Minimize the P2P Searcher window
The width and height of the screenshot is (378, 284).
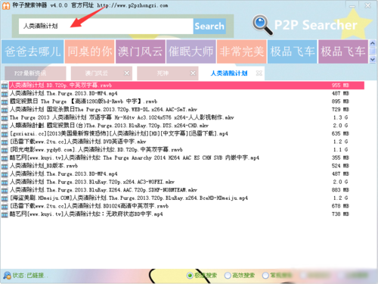[x=352, y=5]
